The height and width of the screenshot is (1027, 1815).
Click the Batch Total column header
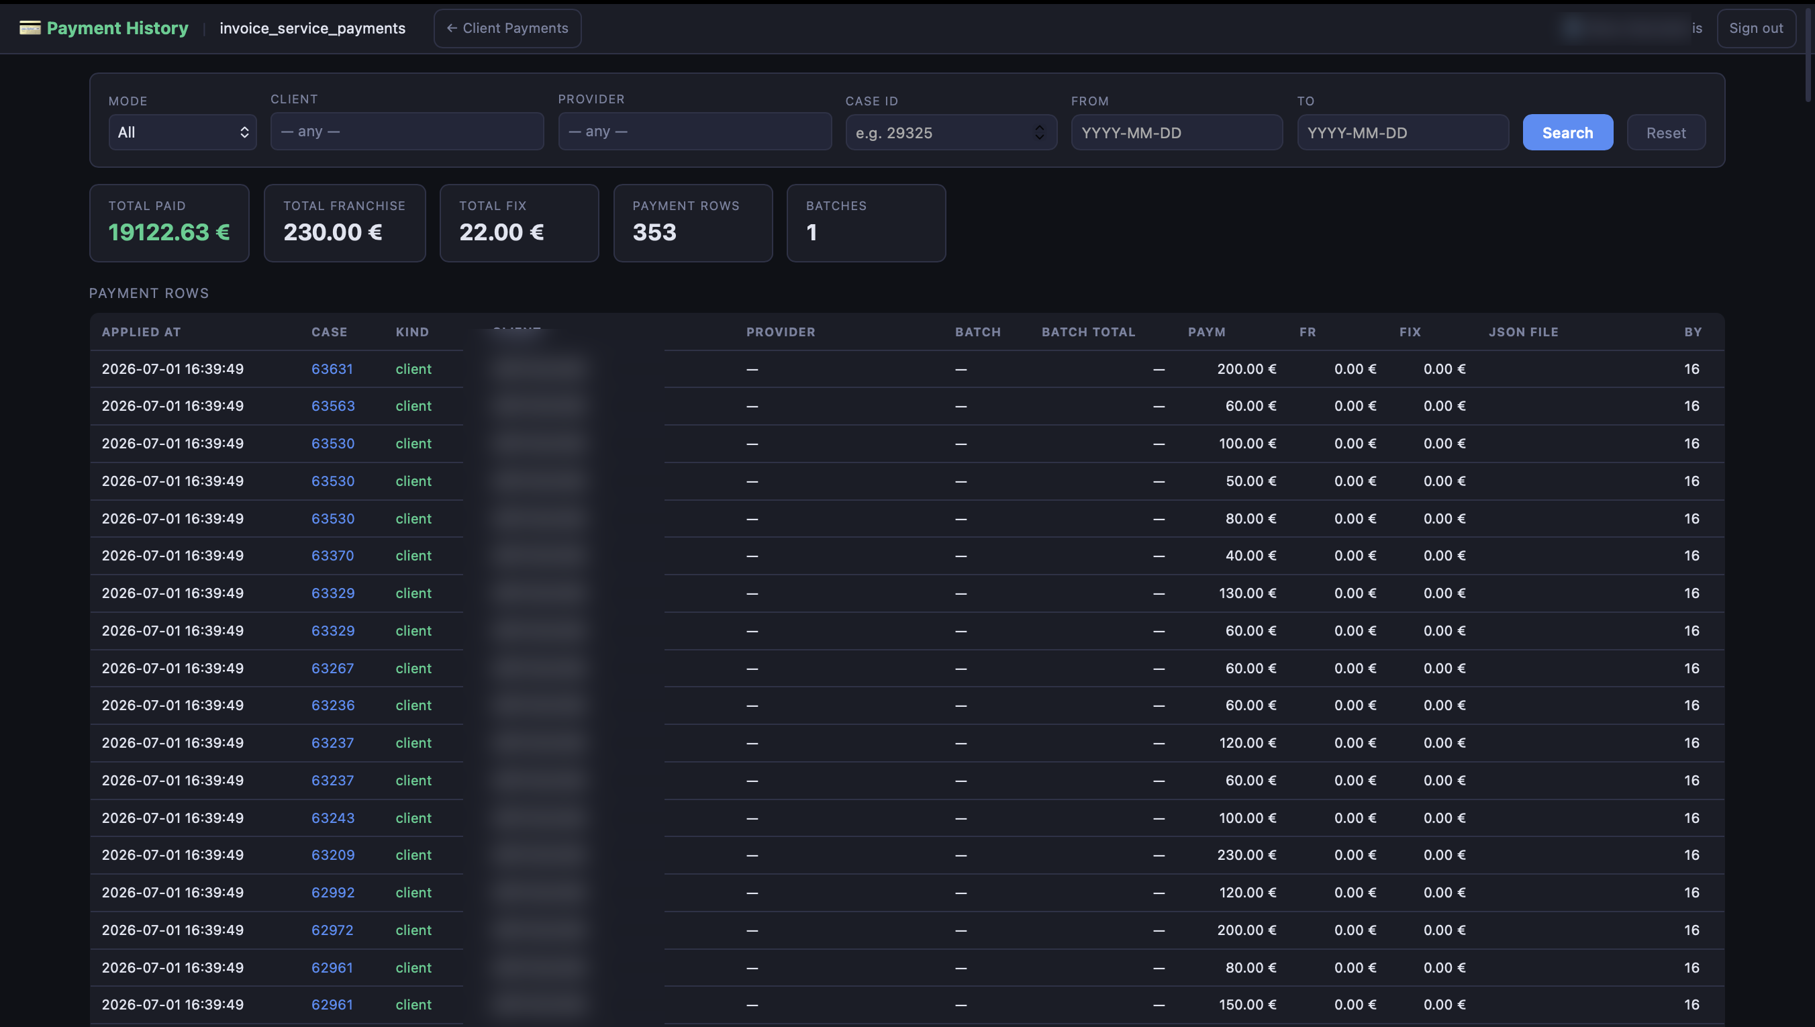(x=1088, y=332)
